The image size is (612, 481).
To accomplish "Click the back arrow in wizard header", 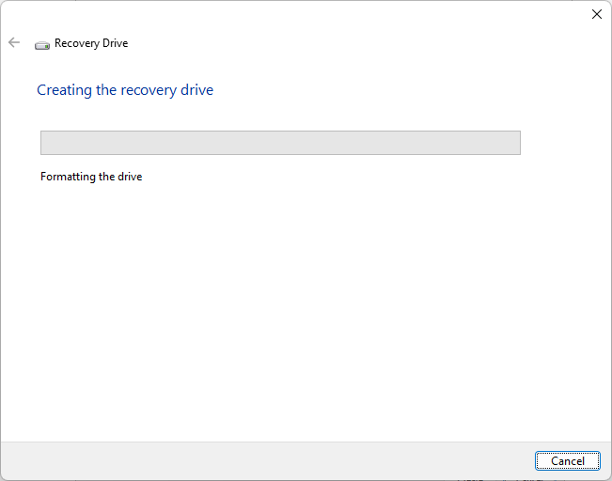I will [14, 42].
